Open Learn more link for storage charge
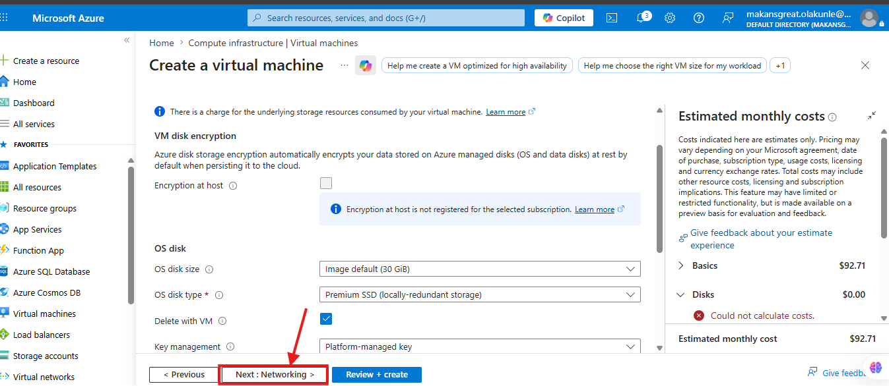The width and height of the screenshot is (889, 386). [x=506, y=112]
